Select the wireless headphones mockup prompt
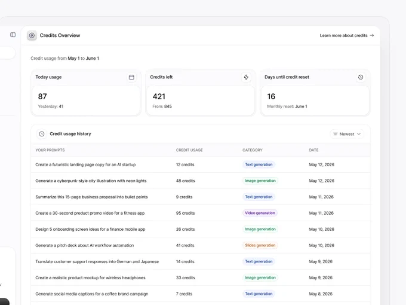This screenshot has height=305, width=406. point(90,277)
